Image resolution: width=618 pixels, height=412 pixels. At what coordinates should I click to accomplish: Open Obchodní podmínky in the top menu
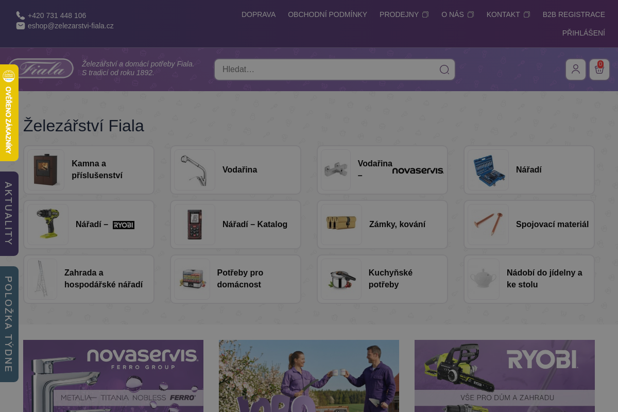(x=328, y=14)
